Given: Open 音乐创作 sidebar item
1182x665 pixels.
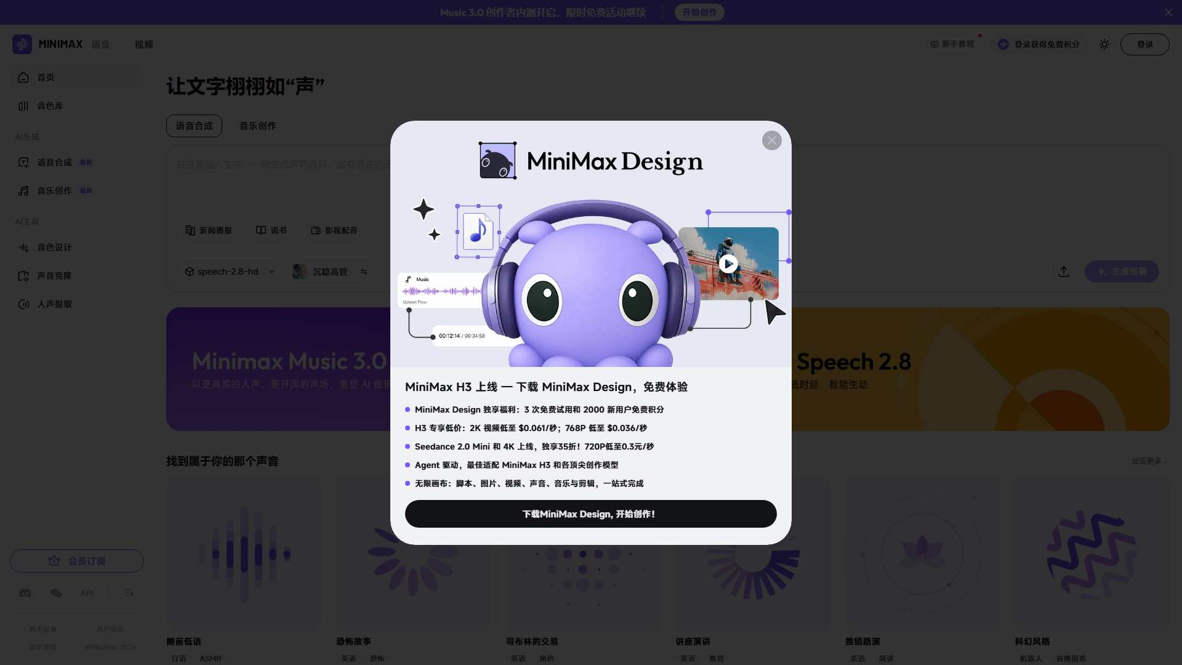Looking at the screenshot, I should (x=77, y=191).
